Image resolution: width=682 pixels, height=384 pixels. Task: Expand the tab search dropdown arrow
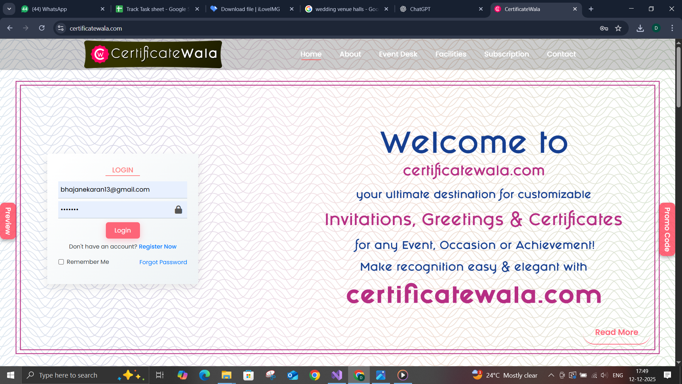pyautogui.click(x=9, y=9)
